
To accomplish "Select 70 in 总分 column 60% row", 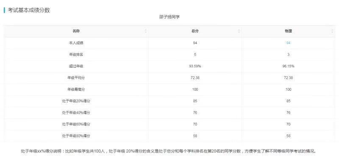I will click(x=195, y=124).
